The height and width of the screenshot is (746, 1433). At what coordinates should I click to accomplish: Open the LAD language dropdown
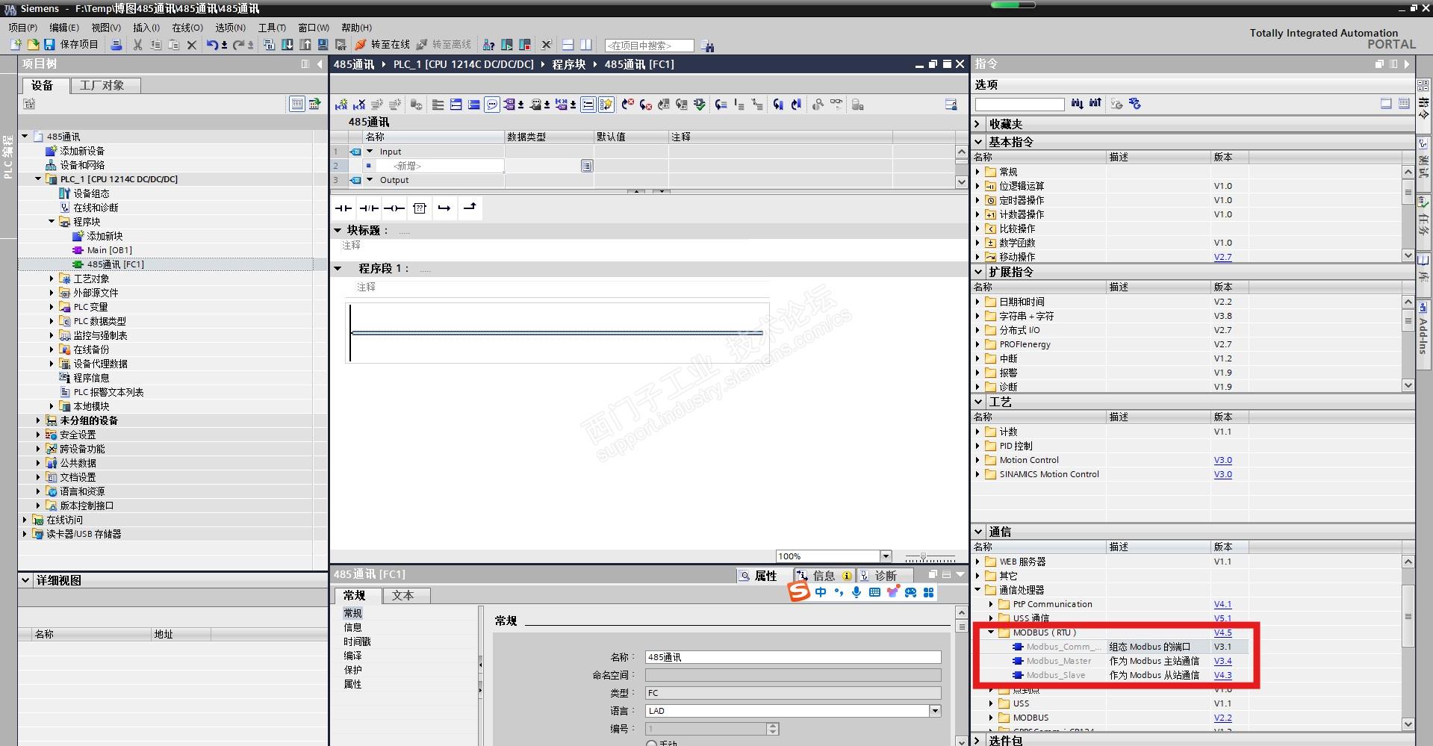(x=934, y=711)
